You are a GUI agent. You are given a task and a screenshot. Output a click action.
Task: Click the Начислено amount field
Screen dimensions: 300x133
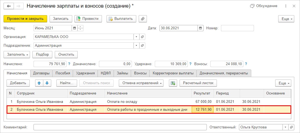pyautogui.click(x=50, y=64)
